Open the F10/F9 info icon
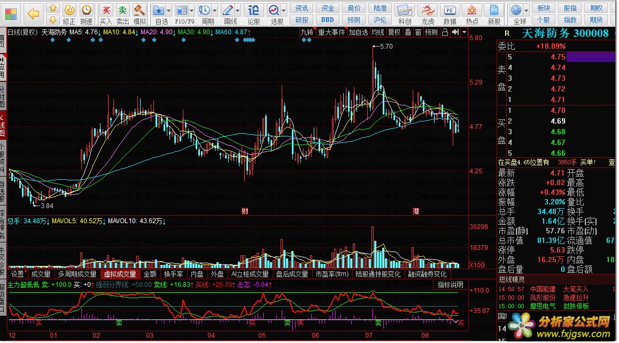 click(x=182, y=10)
